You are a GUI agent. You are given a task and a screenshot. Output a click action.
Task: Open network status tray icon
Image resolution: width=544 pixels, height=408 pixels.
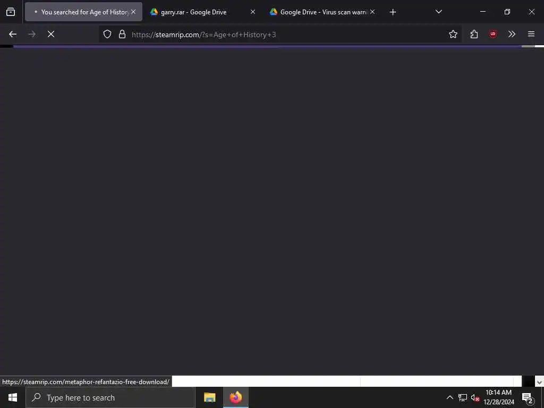[463, 397]
